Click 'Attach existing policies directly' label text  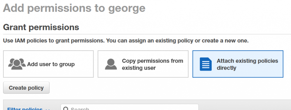click(248, 64)
